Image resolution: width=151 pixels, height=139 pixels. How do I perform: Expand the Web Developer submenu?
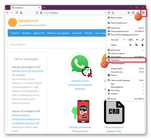tap(126, 87)
